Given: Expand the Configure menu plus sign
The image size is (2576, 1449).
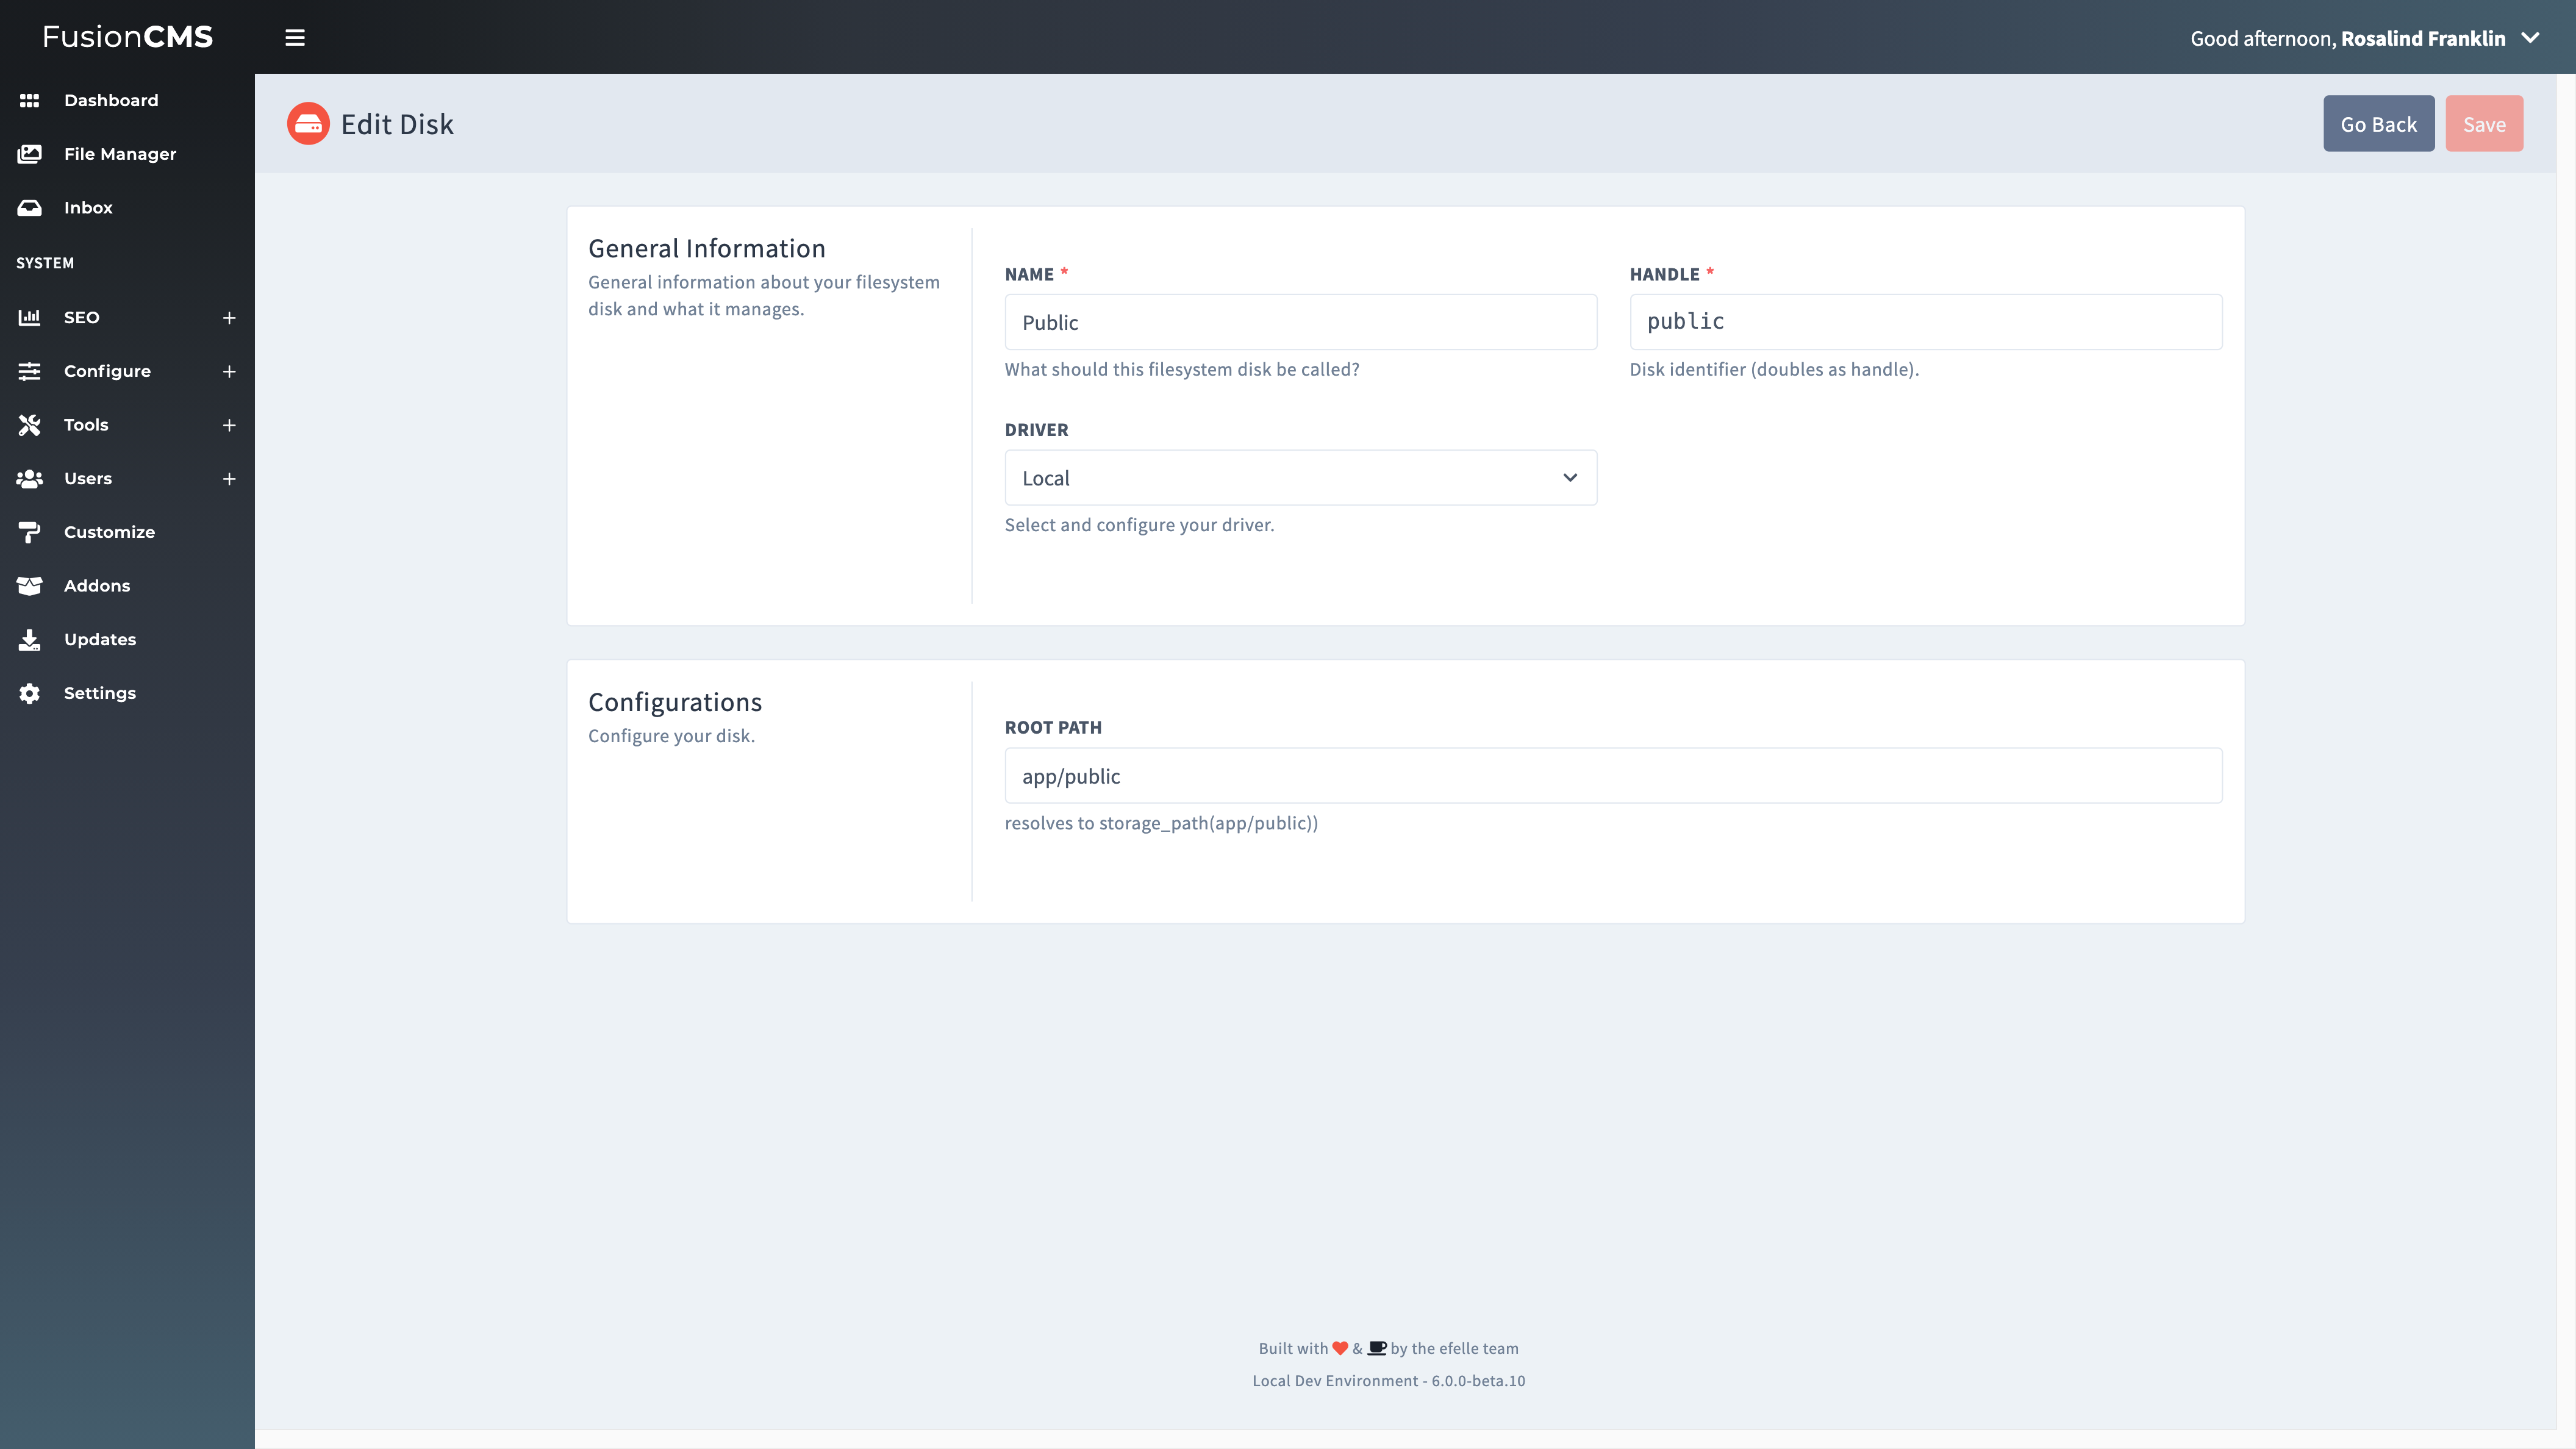Looking at the screenshot, I should [x=229, y=372].
